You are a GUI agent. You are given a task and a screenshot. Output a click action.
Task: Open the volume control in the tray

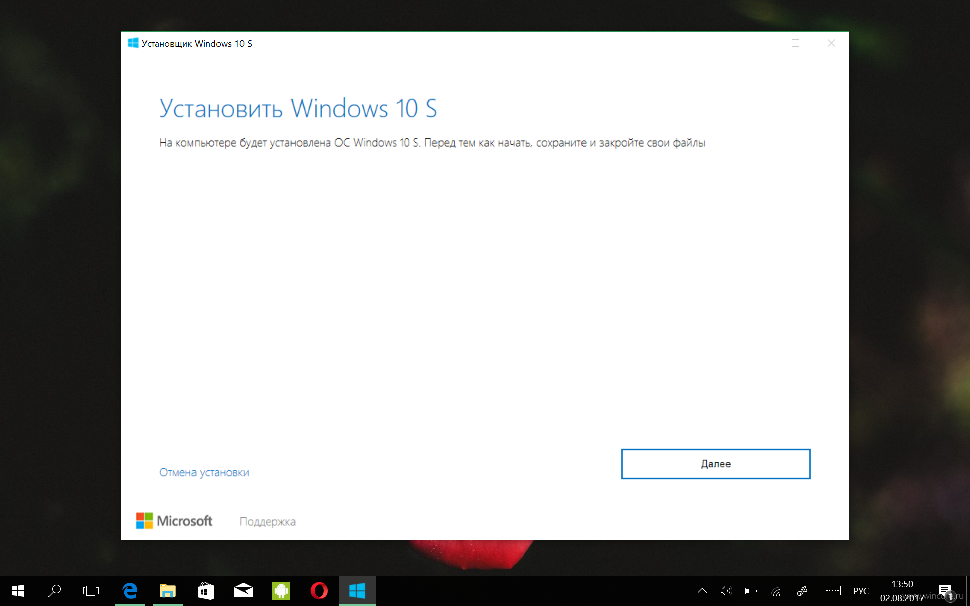726,591
